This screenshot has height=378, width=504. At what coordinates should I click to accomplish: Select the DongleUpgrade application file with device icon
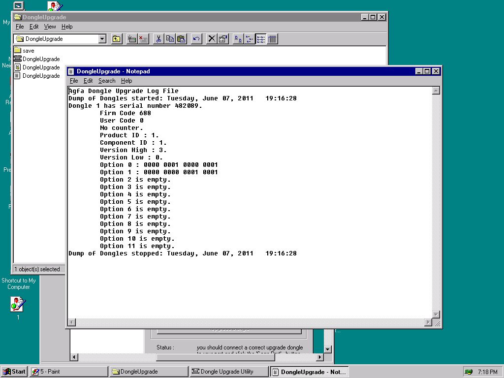(x=18, y=59)
